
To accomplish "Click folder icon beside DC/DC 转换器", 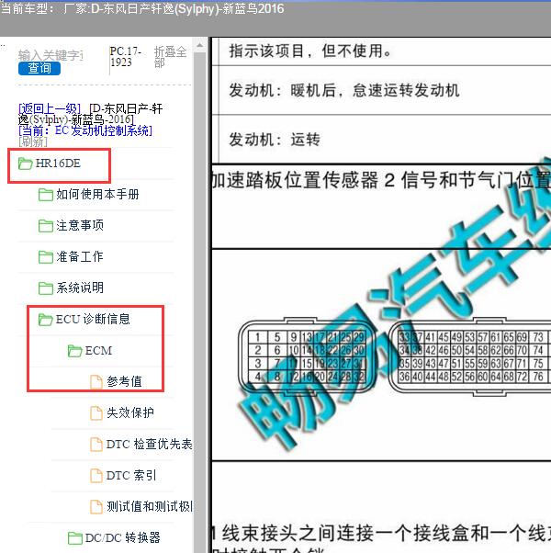I will point(74,538).
